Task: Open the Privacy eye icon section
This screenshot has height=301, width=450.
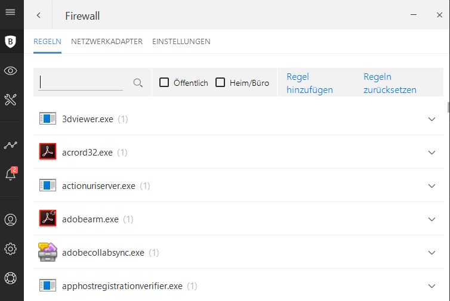Action: click(x=10, y=70)
